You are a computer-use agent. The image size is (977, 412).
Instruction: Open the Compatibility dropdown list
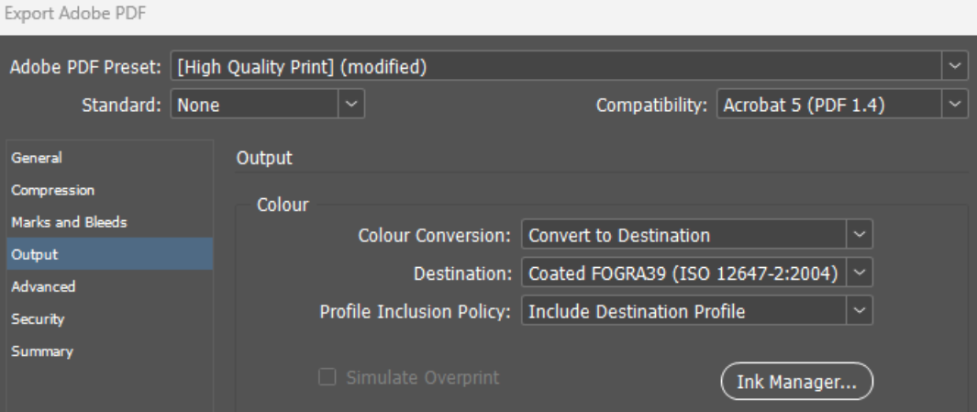tap(841, 105)
